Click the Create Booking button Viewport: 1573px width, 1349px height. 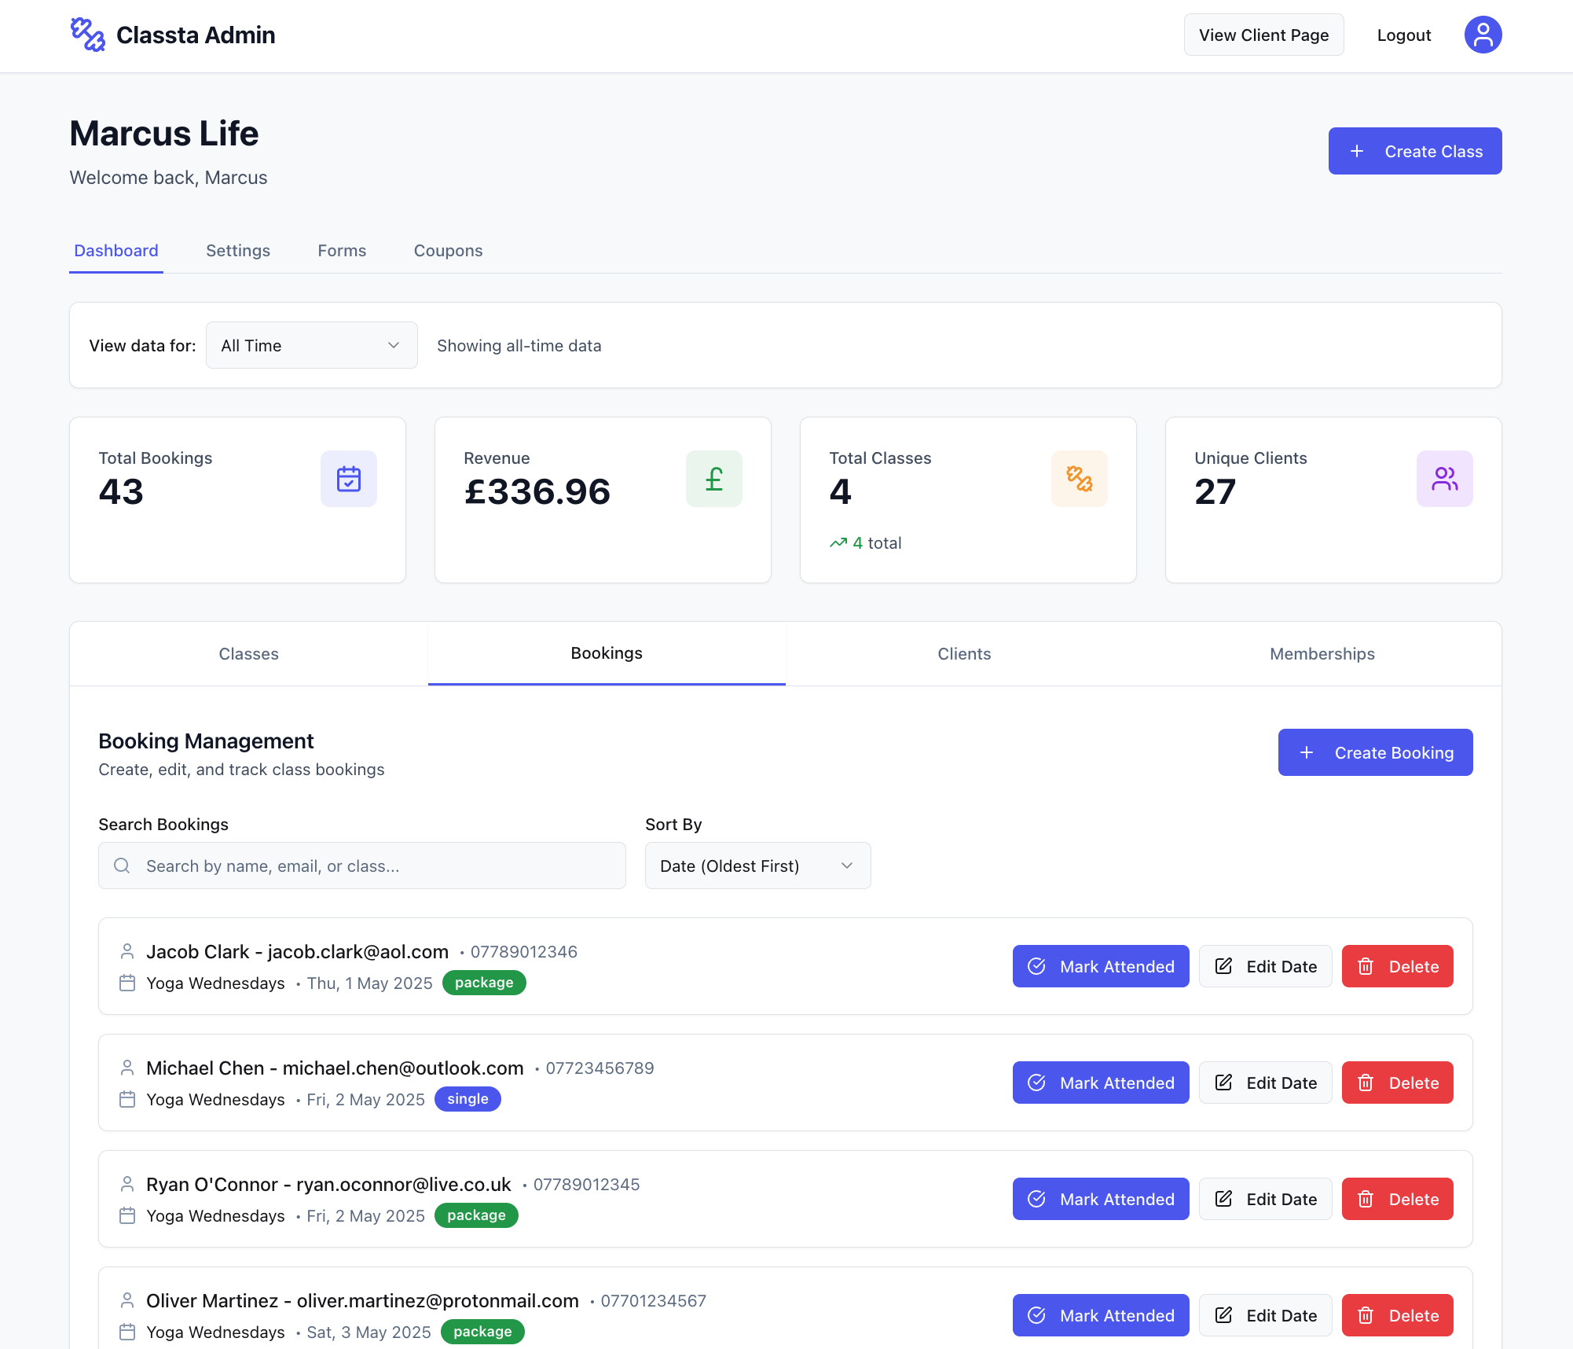tap(1375, 752)
